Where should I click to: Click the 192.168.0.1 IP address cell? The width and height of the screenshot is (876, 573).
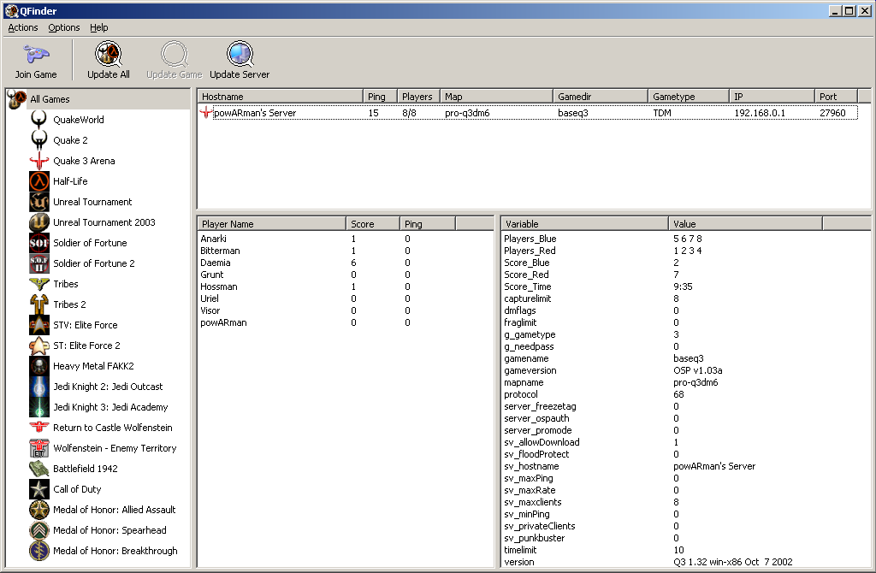760,113
